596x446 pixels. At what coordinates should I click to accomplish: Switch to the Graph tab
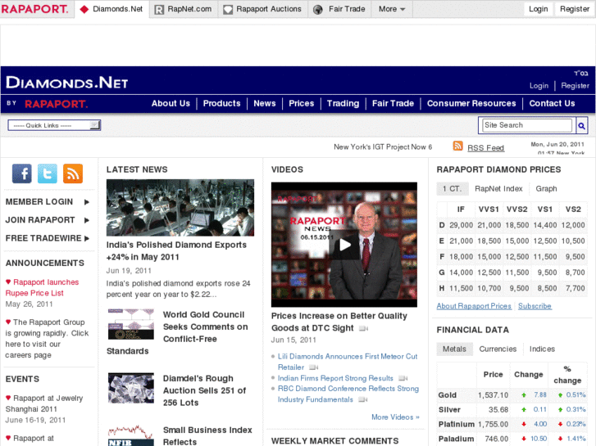point(546,189)
